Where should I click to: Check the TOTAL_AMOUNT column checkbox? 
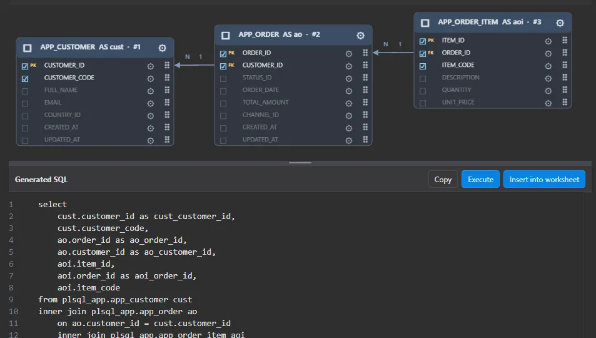223,103
